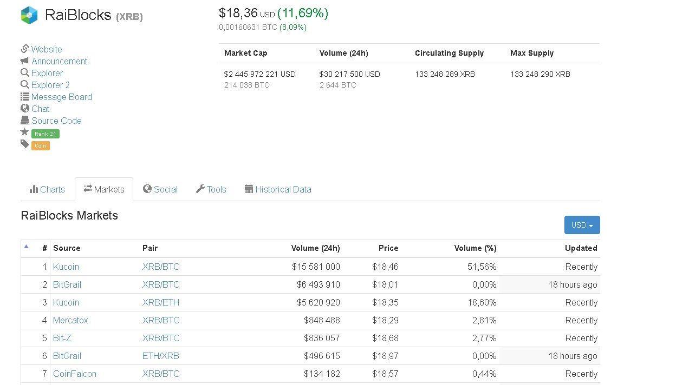Sort by Volume (%) column header
The height and width of the screenshot is (385, 689).
pos(476,248)
